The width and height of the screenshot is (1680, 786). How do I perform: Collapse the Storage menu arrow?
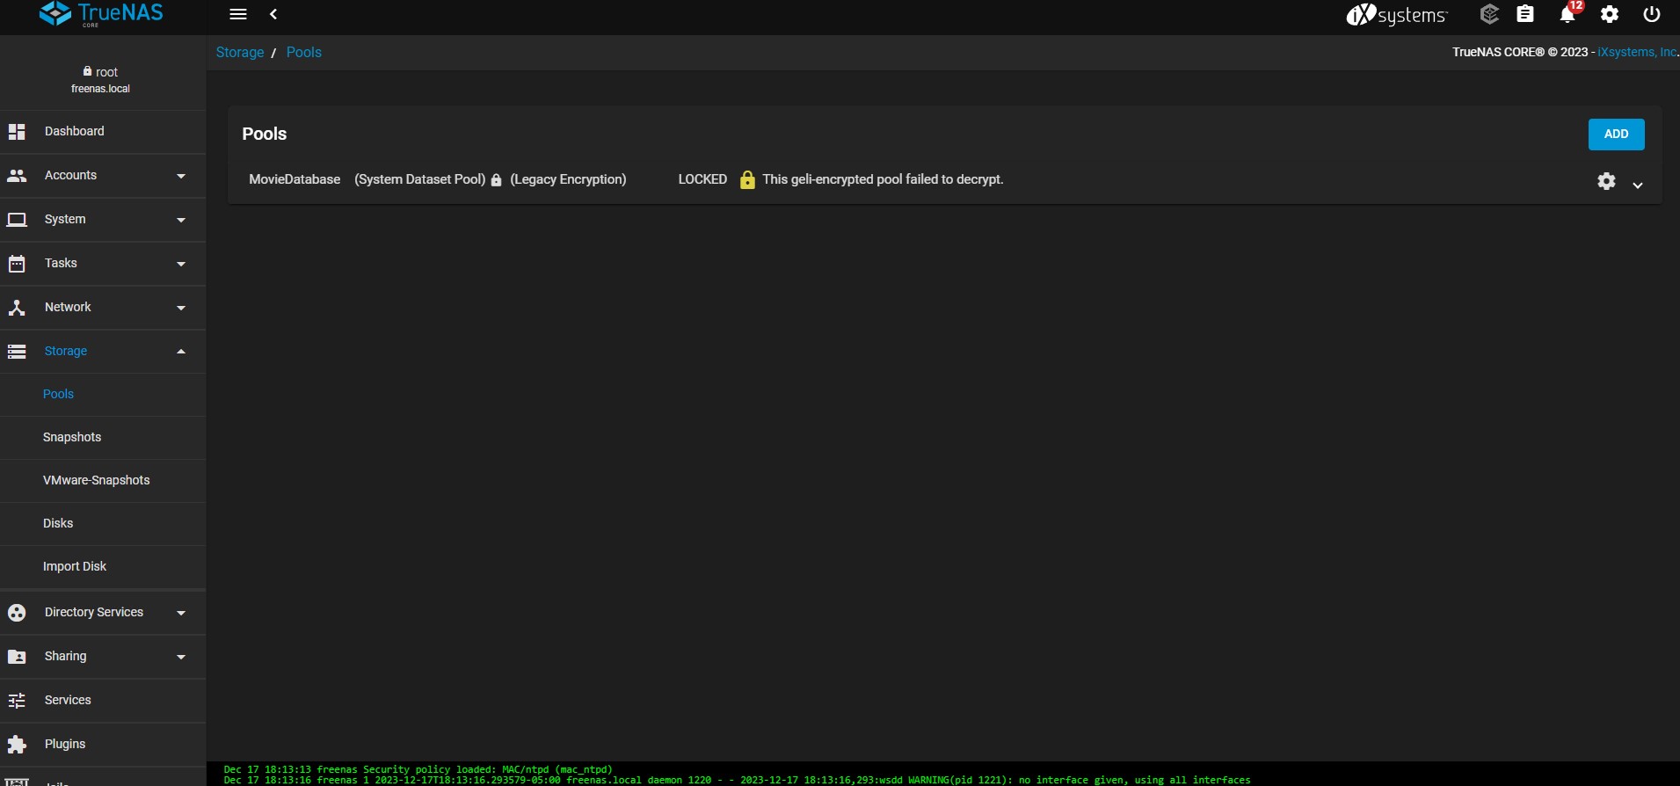tap(181, 352)
